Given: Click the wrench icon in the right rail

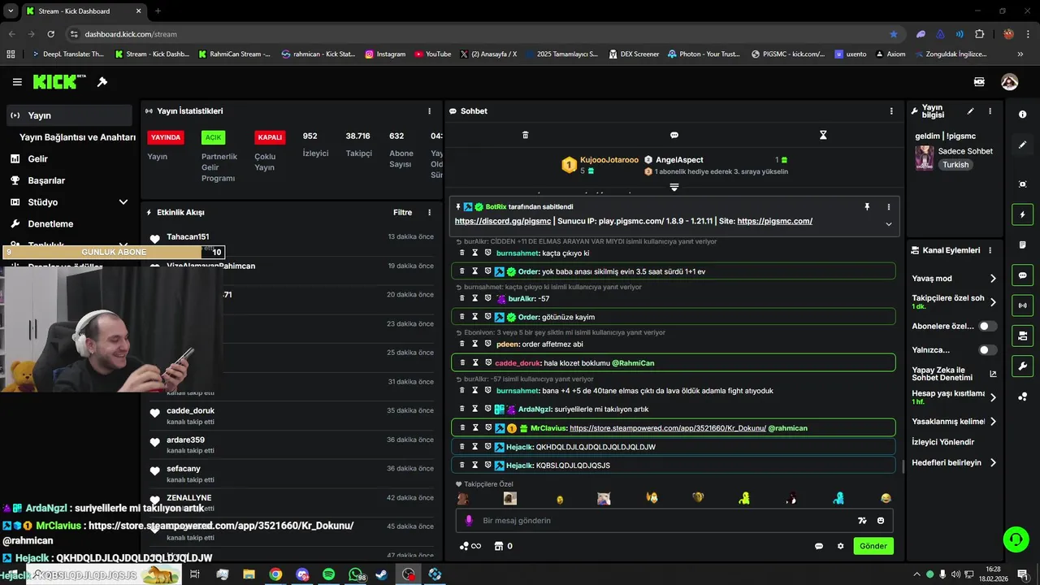Looking at the screenshot, I should (1022, 366).
